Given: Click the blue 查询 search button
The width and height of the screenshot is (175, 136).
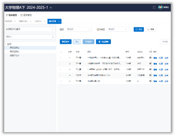Looking at the screenshot, I should (x=139, y=29).
